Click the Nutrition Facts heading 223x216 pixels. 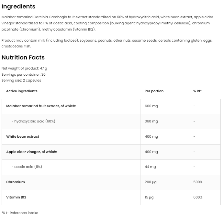[23, 57]
